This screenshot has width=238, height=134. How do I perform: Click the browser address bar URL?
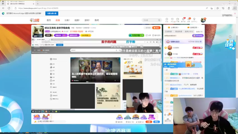click(38, 8)
